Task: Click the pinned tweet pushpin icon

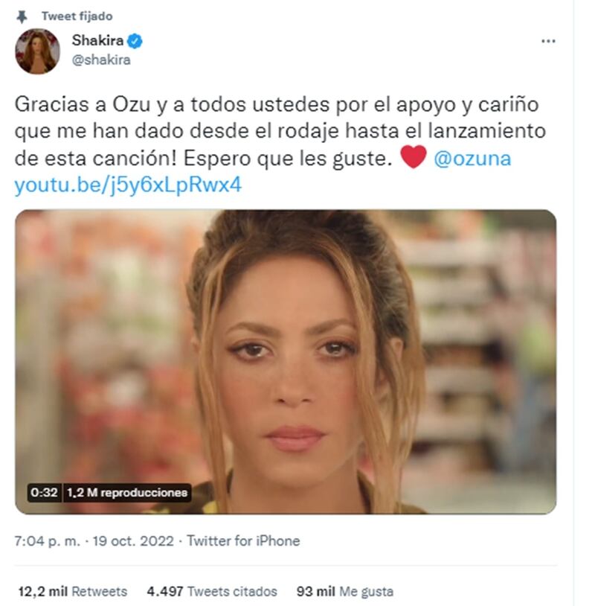Action: [22, 16]
